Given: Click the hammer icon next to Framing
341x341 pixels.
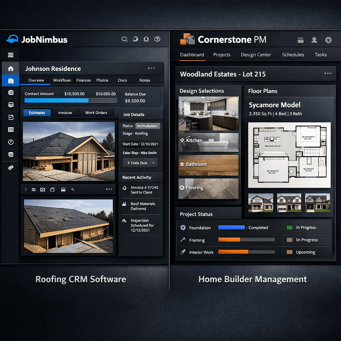Looking at the screenshot, I should coord(183,240).
